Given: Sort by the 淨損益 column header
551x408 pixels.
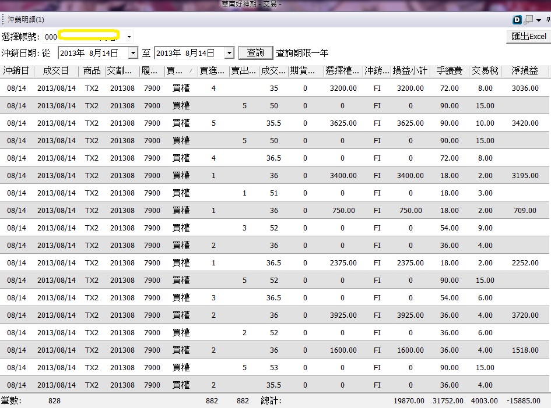Looking at the screenshot, I should [525, 71].
